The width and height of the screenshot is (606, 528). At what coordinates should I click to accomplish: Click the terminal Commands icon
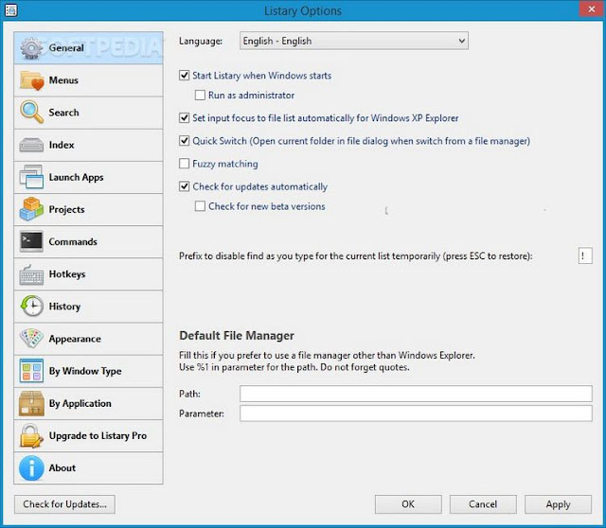click(31, 241)
